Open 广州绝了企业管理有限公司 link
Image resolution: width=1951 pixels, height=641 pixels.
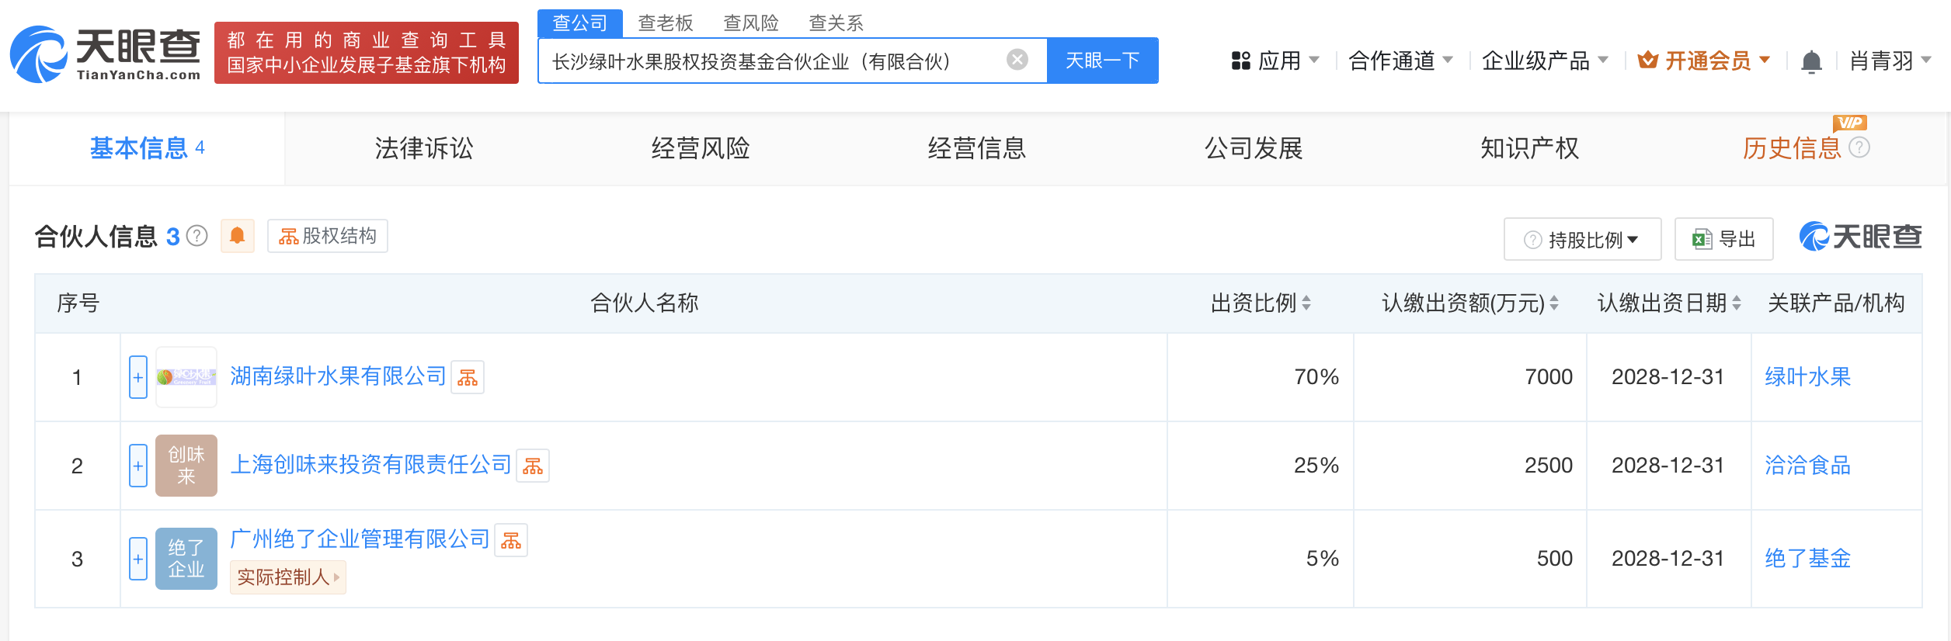pyautogui.click(x=360, y=539)
